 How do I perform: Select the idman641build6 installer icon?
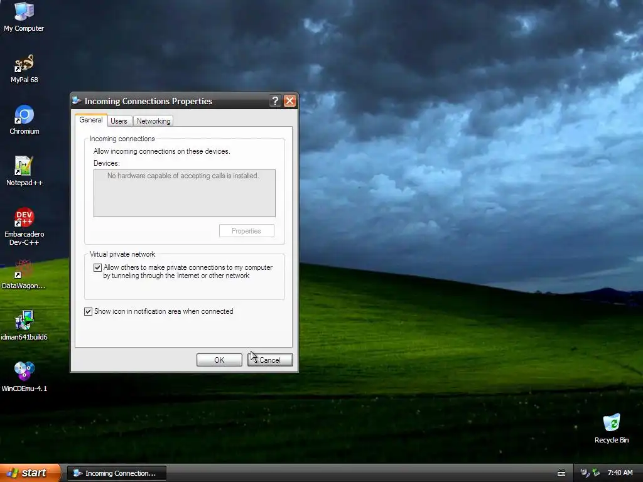click(24, 326)
